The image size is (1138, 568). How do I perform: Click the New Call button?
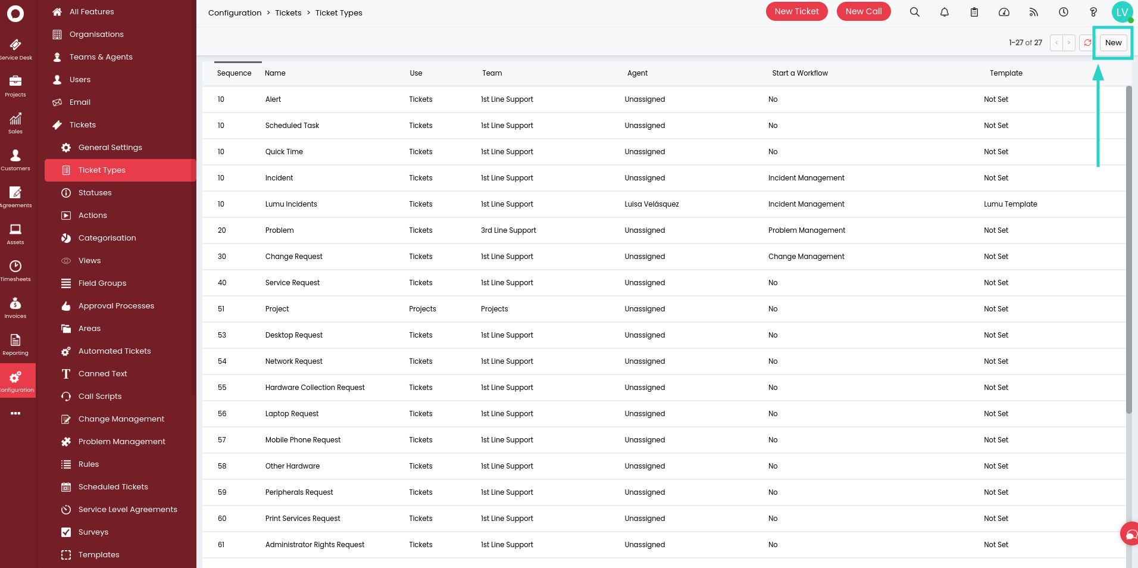tap(863, 11)
